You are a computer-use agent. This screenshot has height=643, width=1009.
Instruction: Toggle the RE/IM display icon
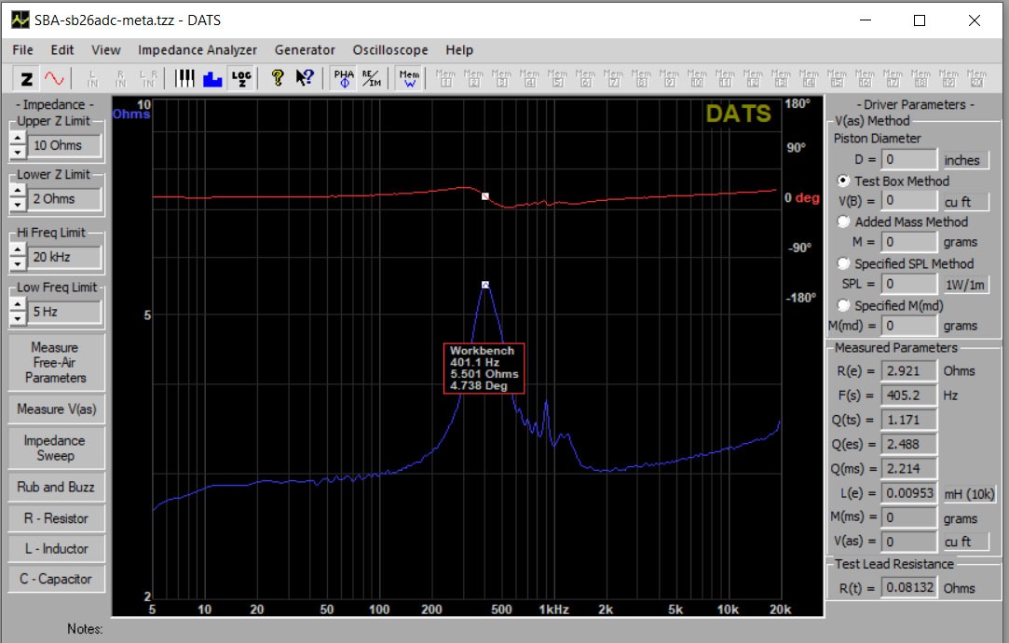(x=372, y=78)
